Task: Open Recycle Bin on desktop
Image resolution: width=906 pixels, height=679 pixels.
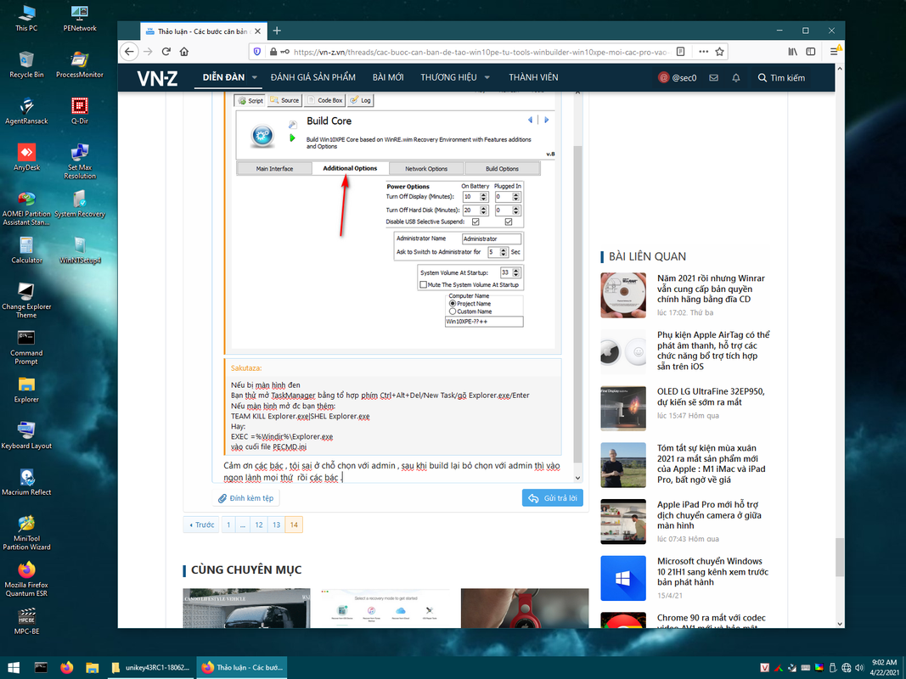Action: 26,65
